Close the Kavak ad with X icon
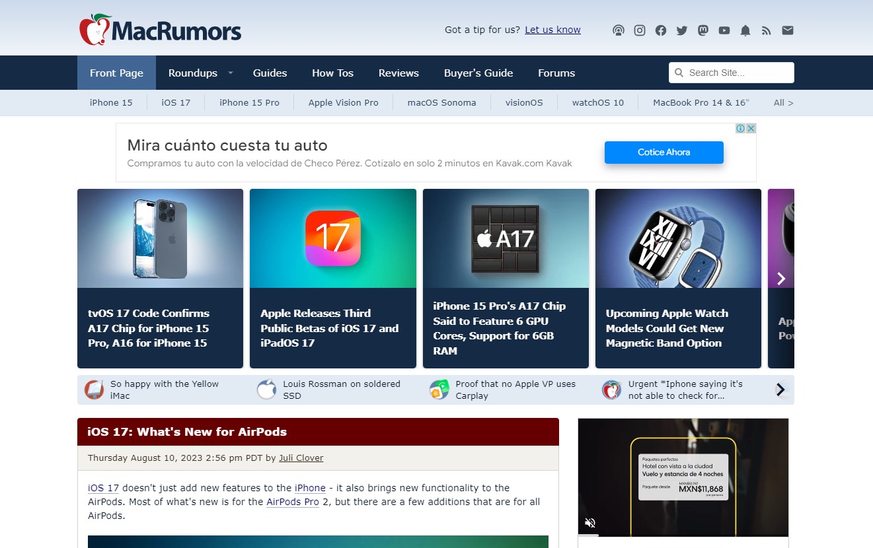This screenshot has height=548, width=873. tap(751, 128)
